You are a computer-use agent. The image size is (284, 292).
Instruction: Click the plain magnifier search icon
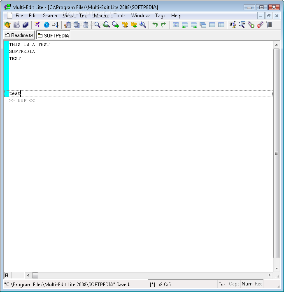(97, 25)
